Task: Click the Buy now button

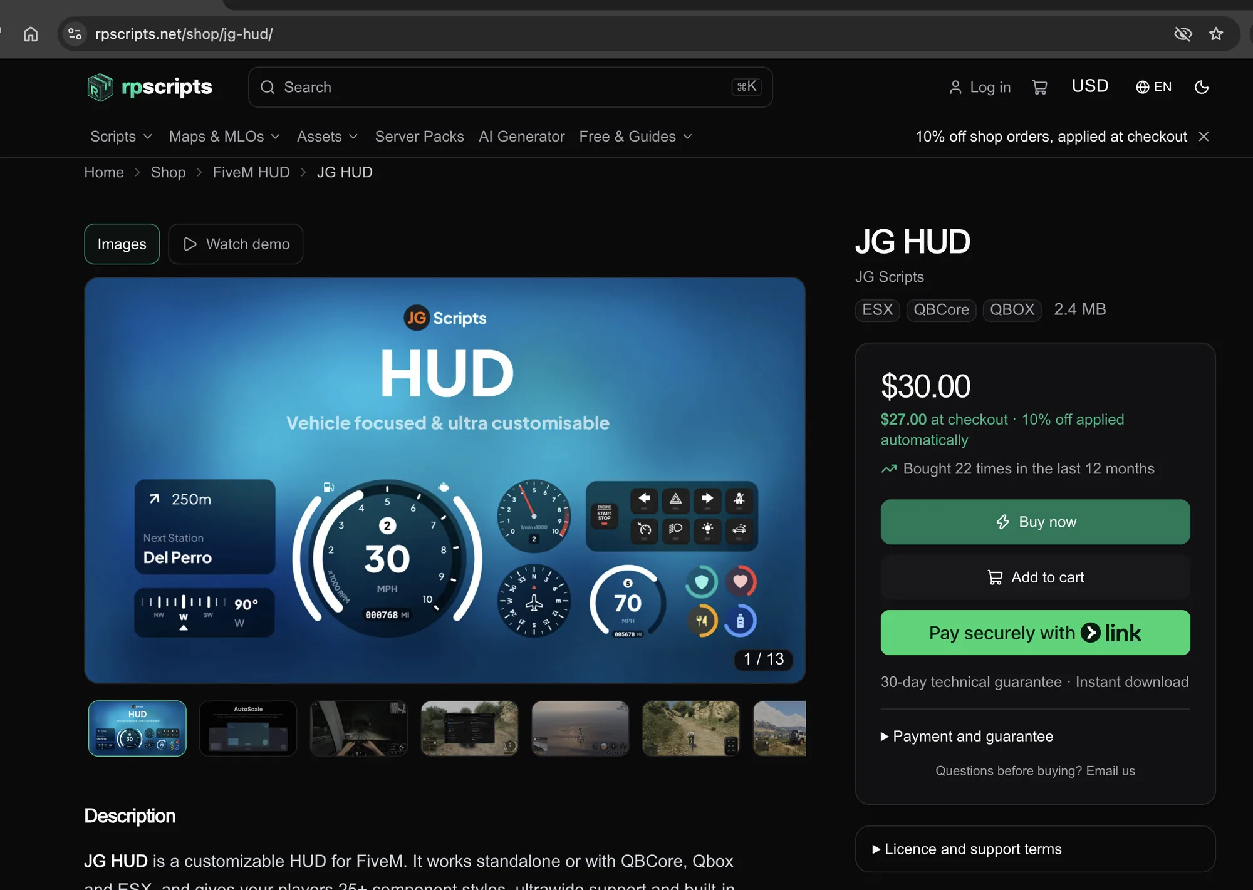Action: [1035, 522]
